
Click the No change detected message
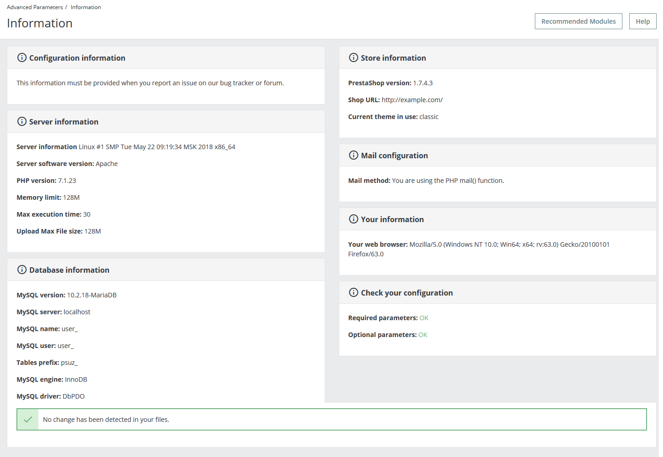click(106, 420)
